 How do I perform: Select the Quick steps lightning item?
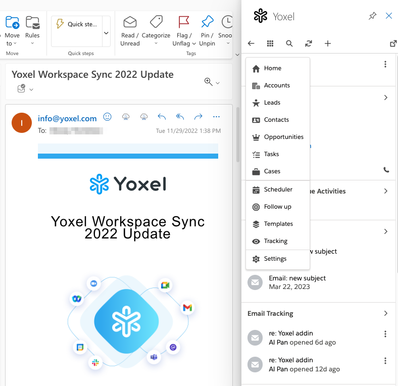click(x=77, y=24)
